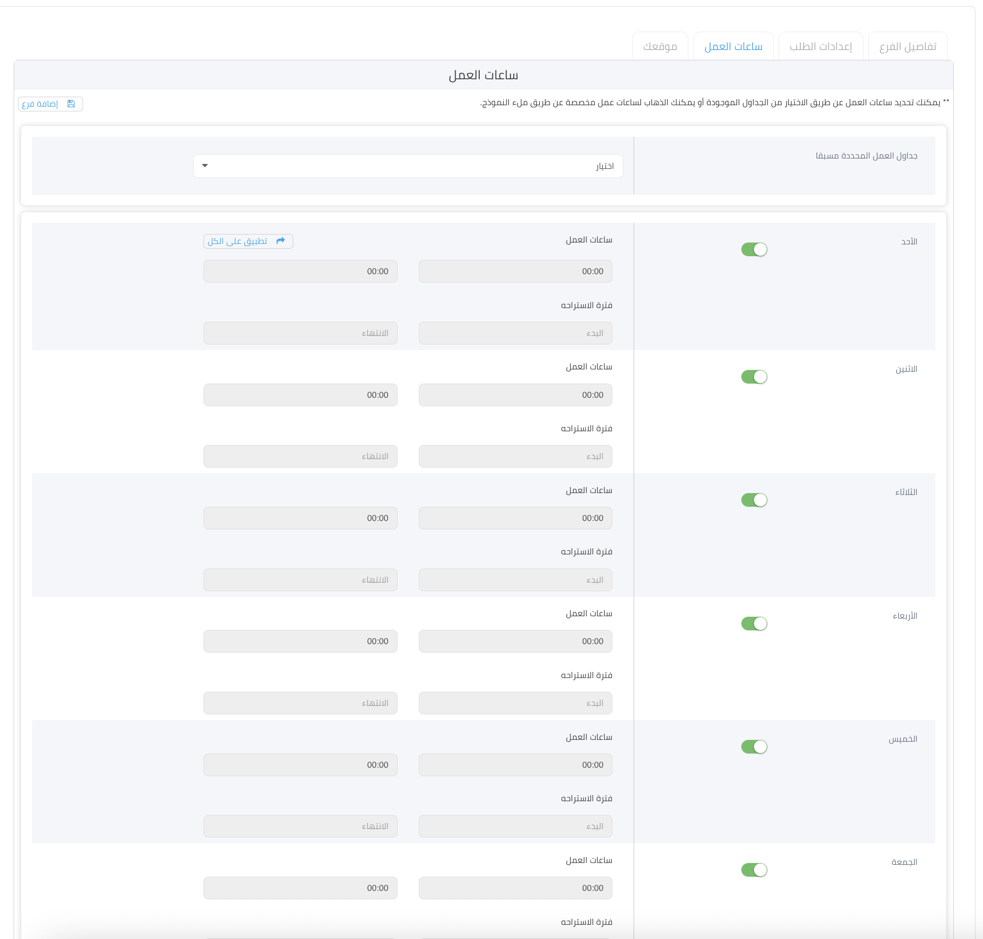Switch off the الأربعاء day toggle
Viewport: 983px width, 939px height.
(x=754, y=623)
